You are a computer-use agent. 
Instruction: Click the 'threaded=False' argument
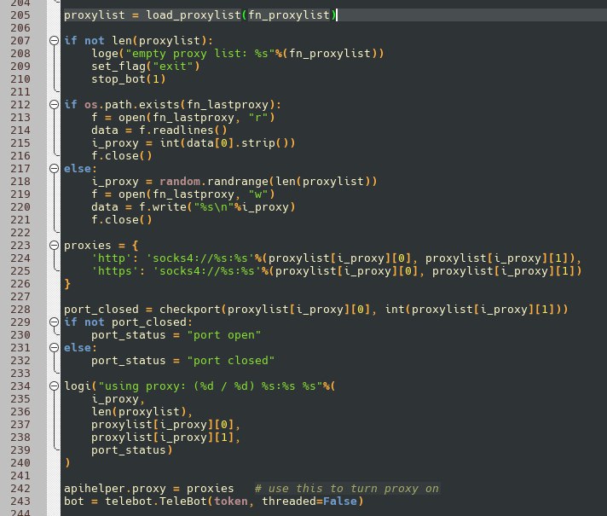[309, 502]
